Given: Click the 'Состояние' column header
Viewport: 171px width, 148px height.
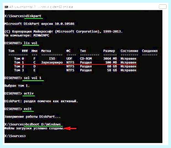Looking at the screenshot, I should coord(129,51).
